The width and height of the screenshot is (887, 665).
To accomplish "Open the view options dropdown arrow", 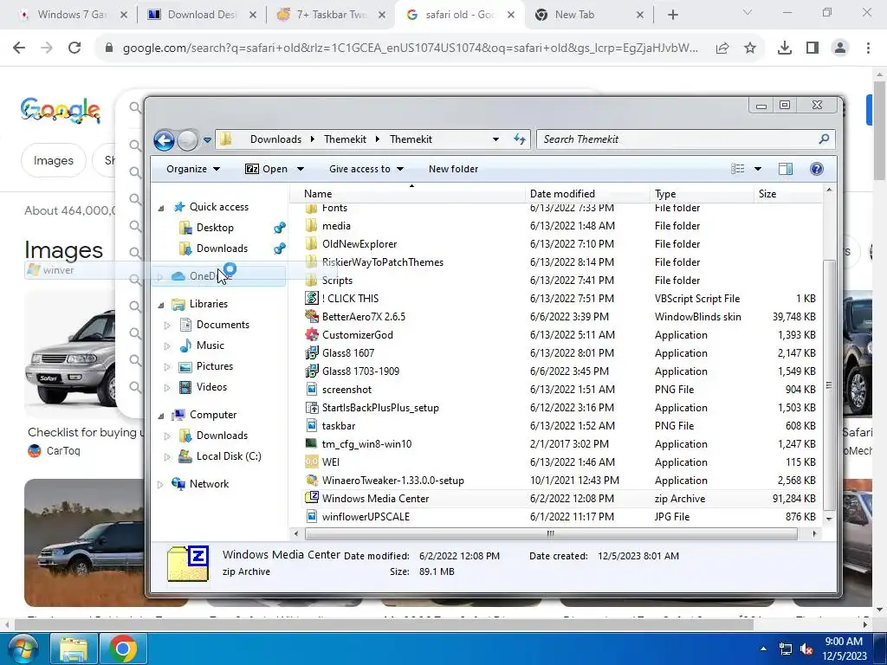I will (x=757, y=169).
